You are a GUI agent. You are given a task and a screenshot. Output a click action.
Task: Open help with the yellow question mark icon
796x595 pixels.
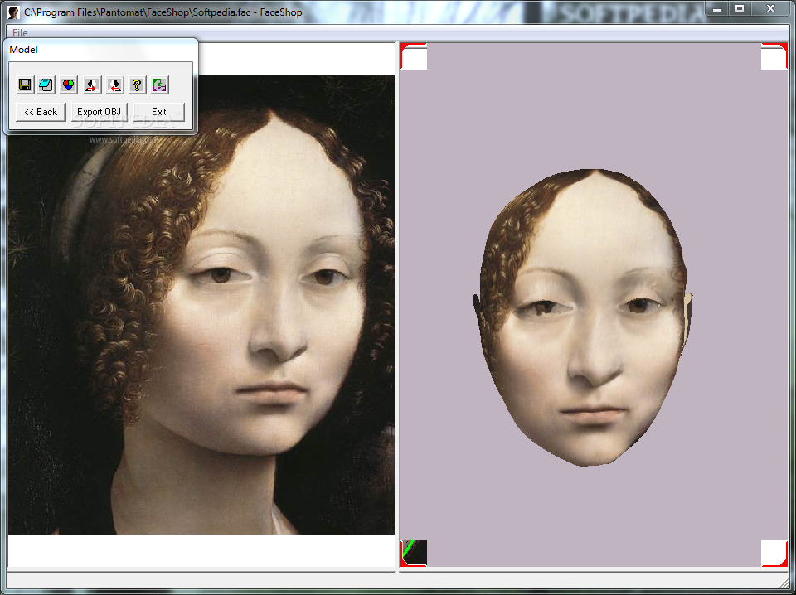137,85
